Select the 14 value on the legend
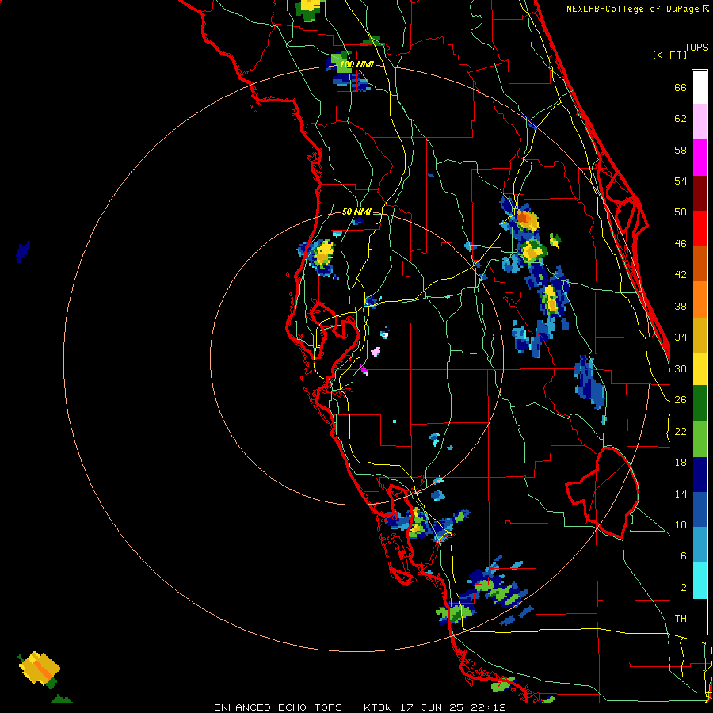The height and width of the screenshot is (713, 713). click(x=681, y=494)
